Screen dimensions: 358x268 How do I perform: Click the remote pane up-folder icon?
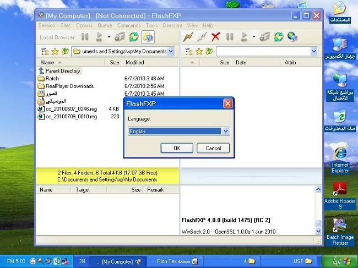tap(209, 51)
